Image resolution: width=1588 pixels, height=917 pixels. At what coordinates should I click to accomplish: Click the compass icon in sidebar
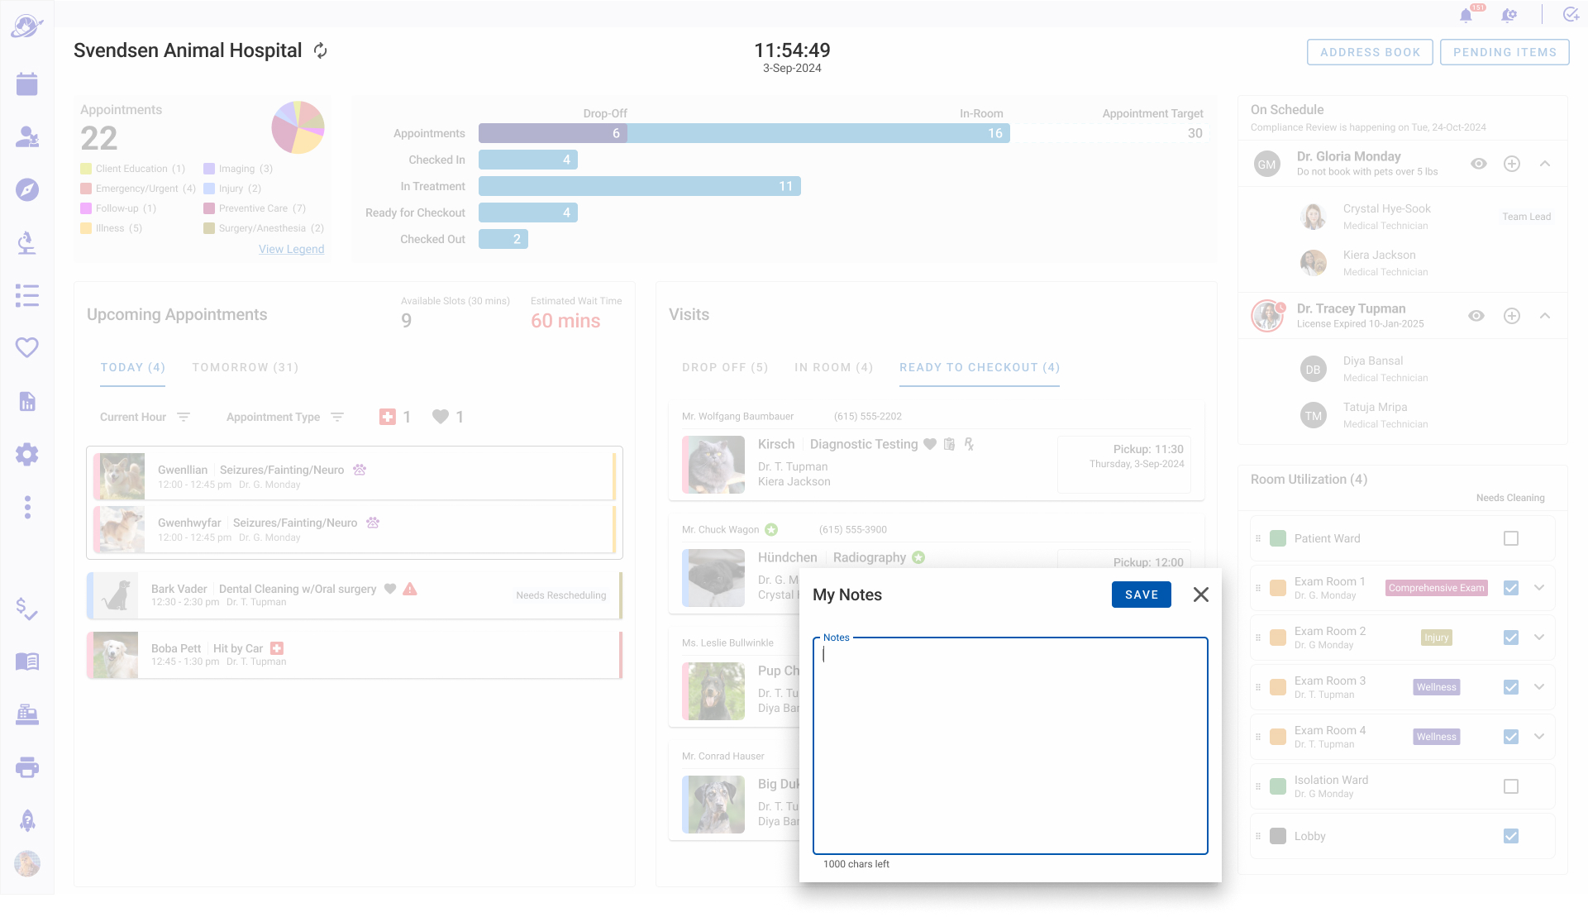26,189
